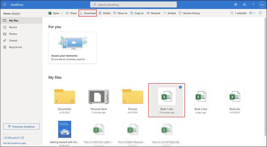Rename the selected file
The height and width of the screenshot is (147, 267).
coord(153,13)
